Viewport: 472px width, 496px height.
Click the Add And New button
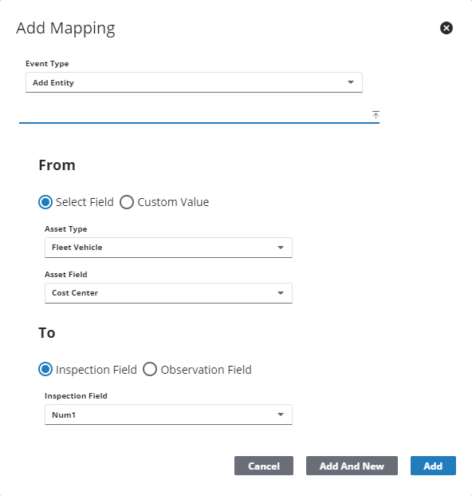point(352,466)
